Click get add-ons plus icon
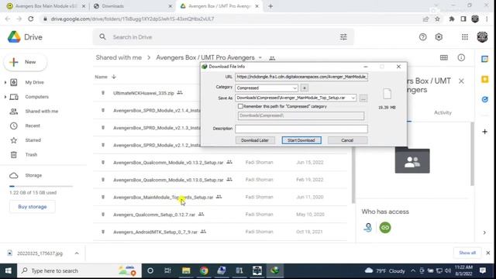The width and height of the screenshot is (496, 279). [x=484, y=132]
